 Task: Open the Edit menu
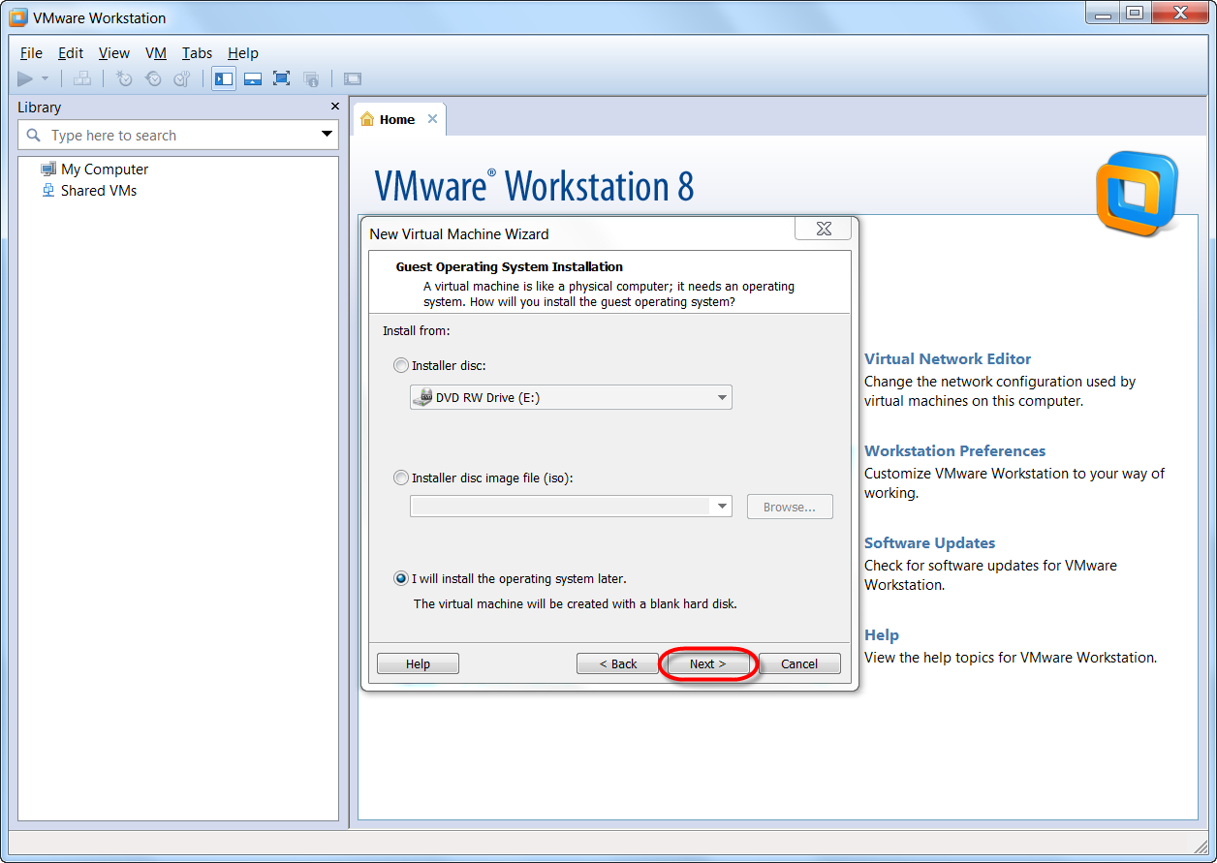pos(71,53)
